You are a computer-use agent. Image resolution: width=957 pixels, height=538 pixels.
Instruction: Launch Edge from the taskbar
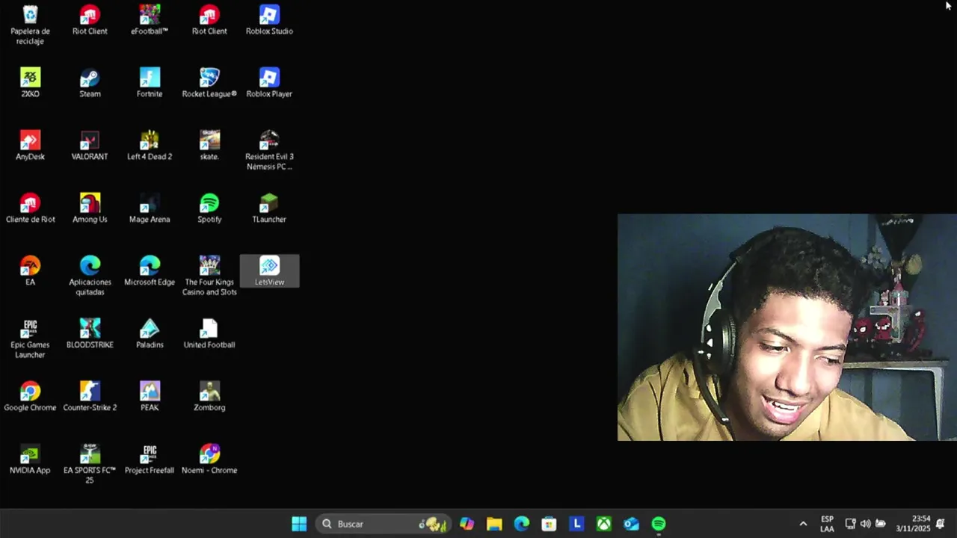click(x=522, y=524)
